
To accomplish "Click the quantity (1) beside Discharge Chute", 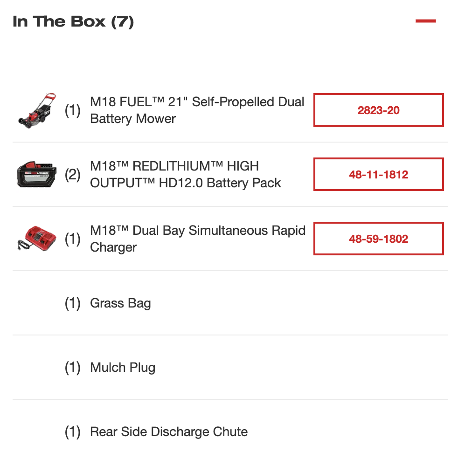I will coord(72,431).
